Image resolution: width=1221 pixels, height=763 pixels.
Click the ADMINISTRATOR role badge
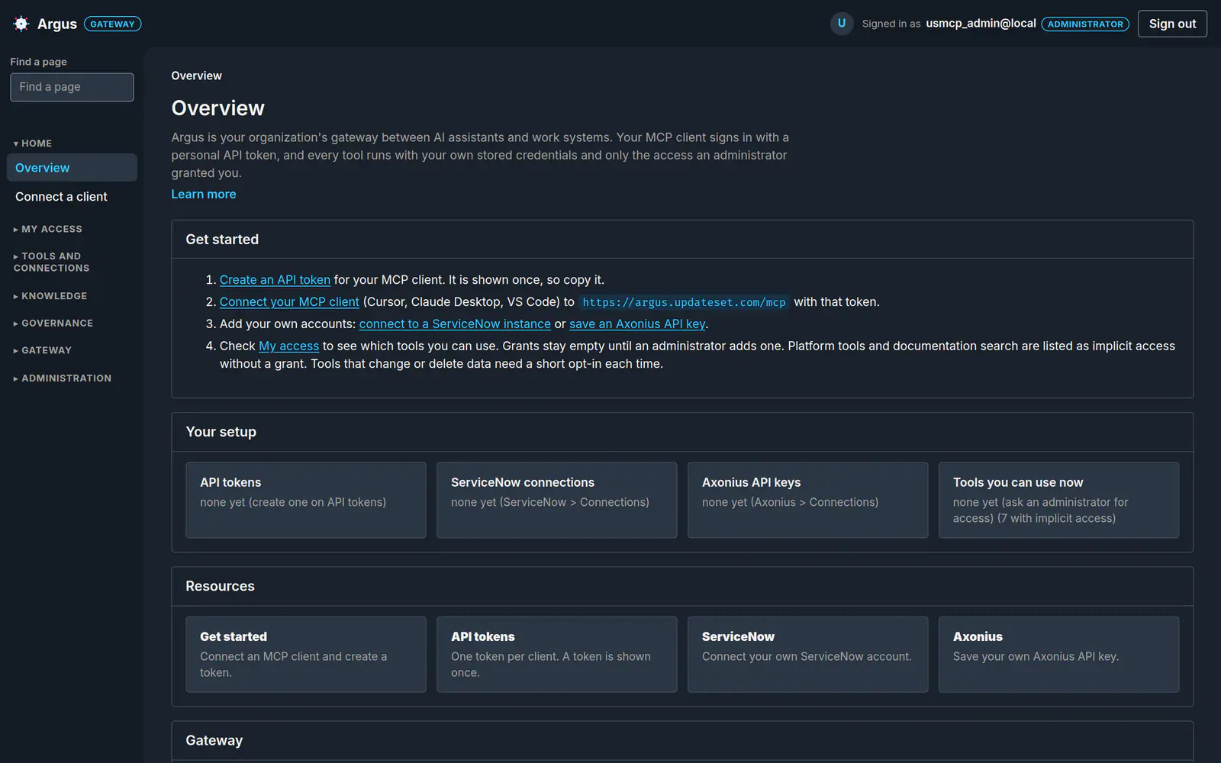(1085, 24)
